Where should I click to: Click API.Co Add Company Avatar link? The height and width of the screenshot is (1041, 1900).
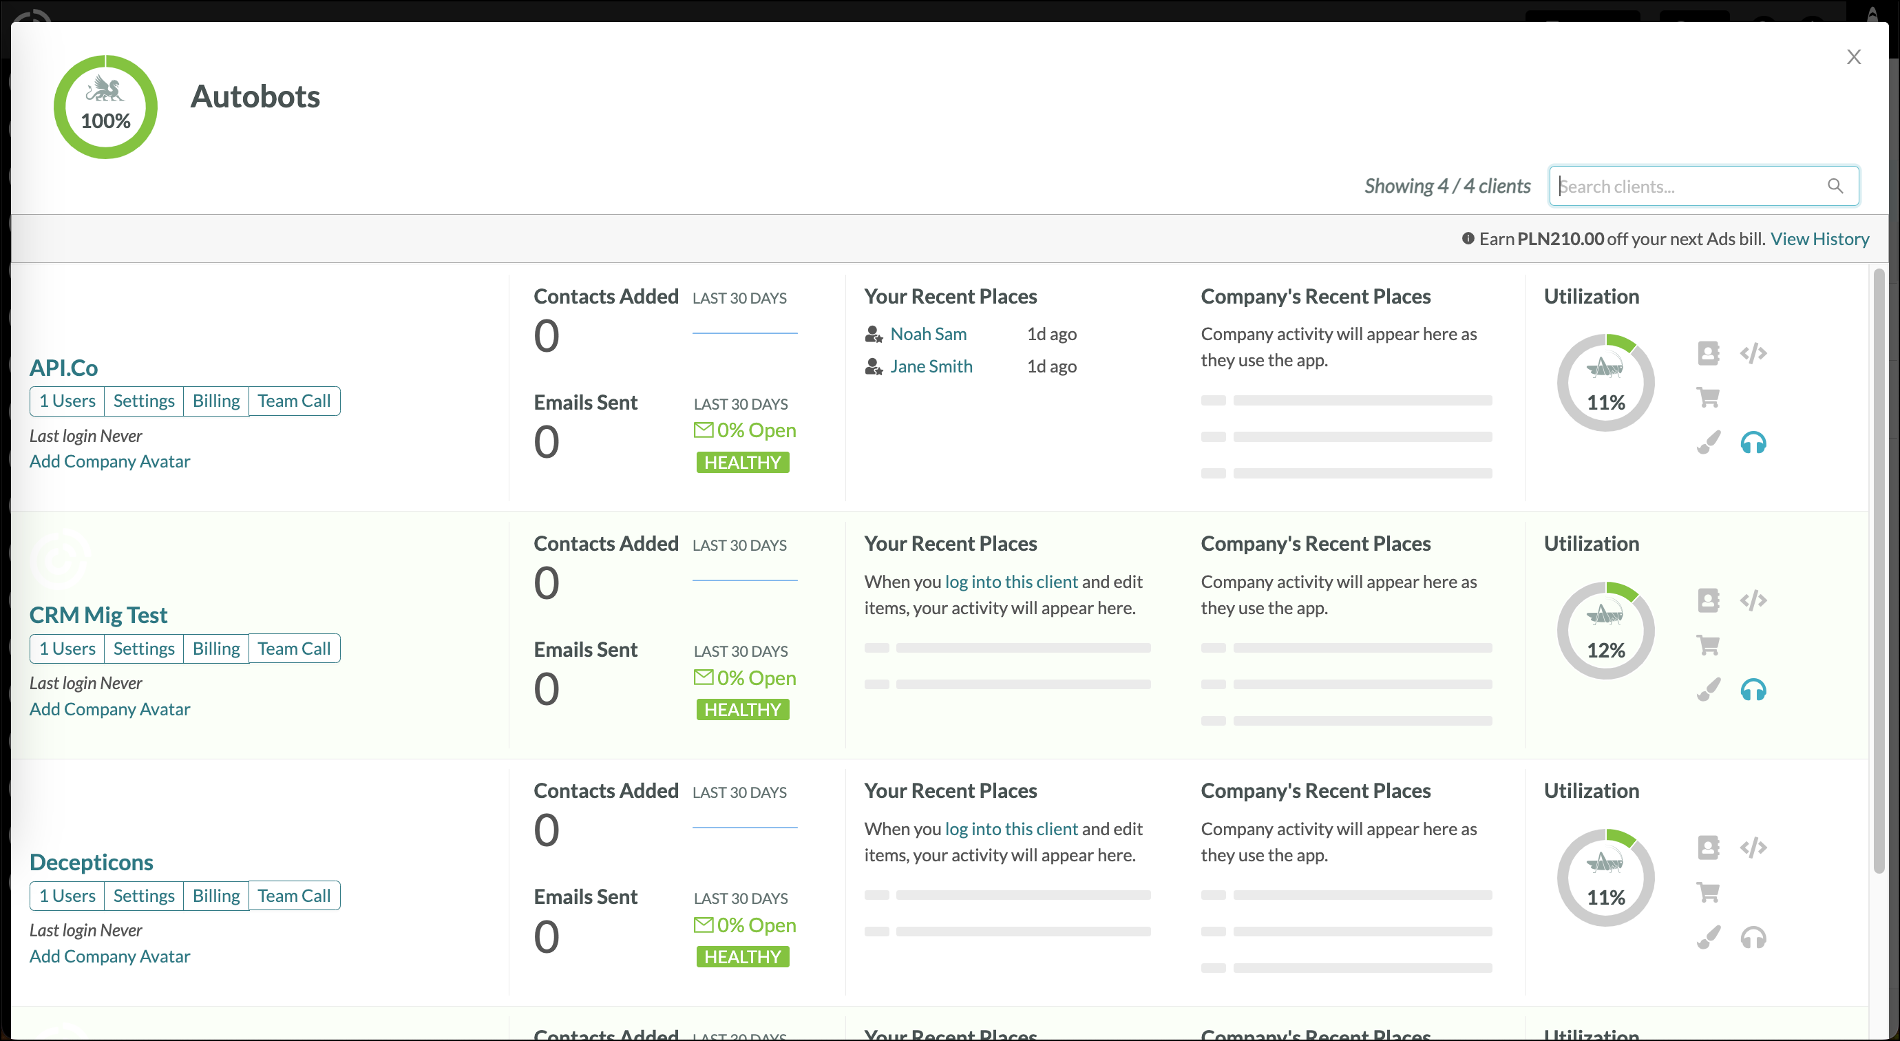click(110, 461)
